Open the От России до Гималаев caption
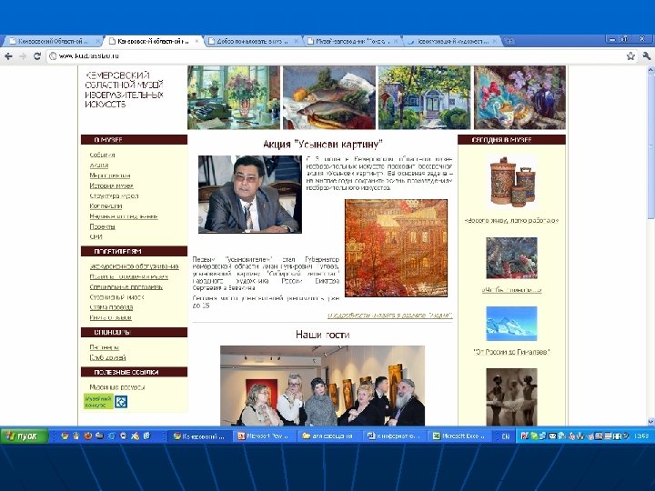The image size is (655, 491). tap(511, 352)
